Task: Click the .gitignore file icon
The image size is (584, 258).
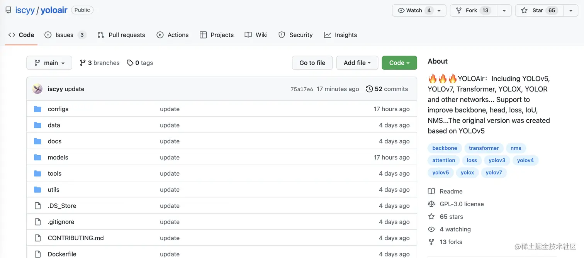Action: pos(37,222)
